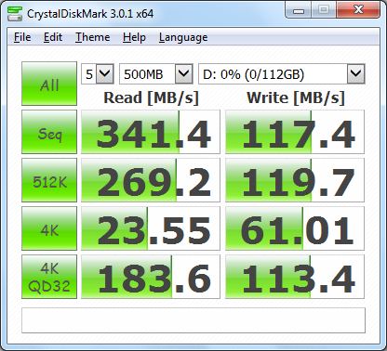
Task: Click the 512K write result 119.7
Action: coord(295,180)
